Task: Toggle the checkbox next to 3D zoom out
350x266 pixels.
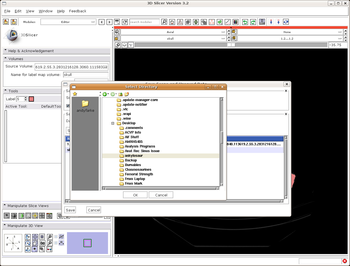Action: 56,243
